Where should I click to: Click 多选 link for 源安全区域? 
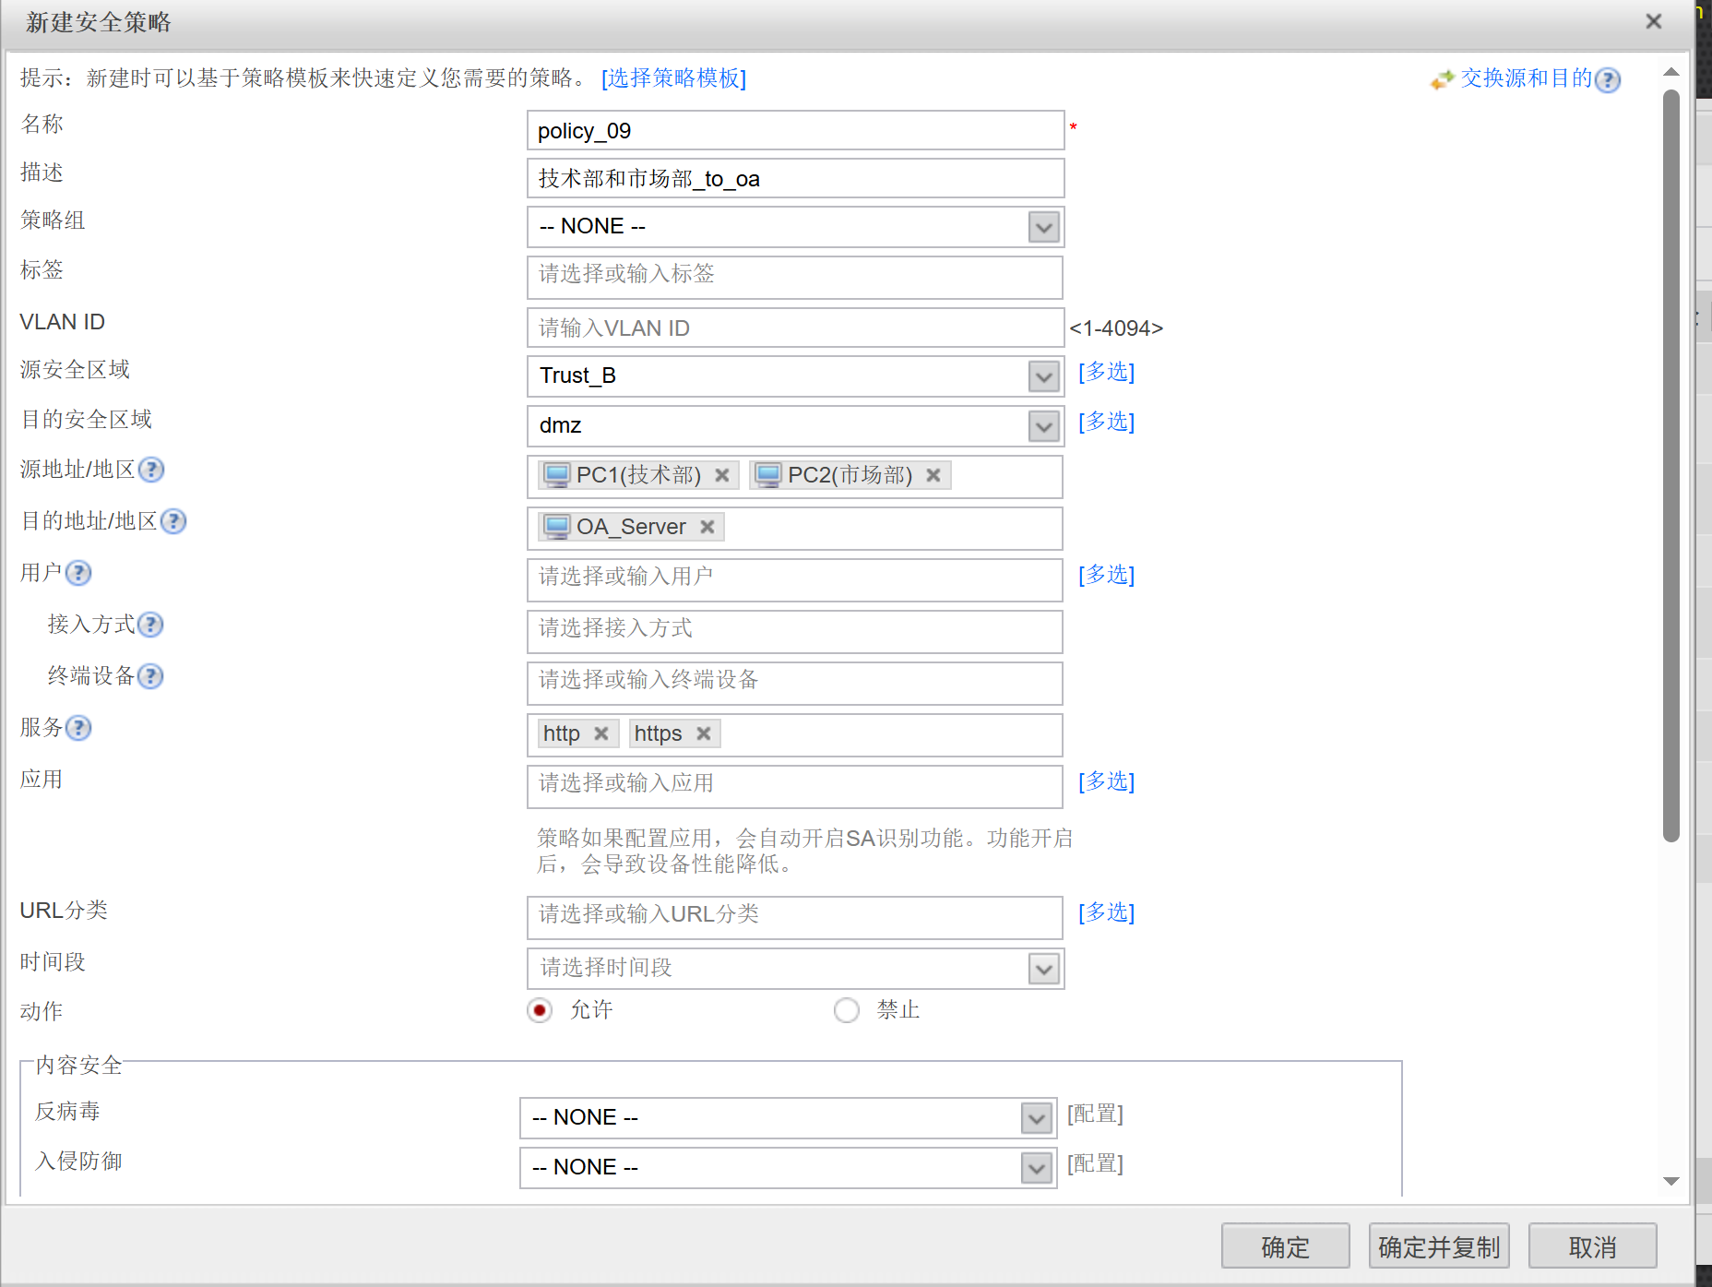pyautogui.click(x=1107, y=372)
